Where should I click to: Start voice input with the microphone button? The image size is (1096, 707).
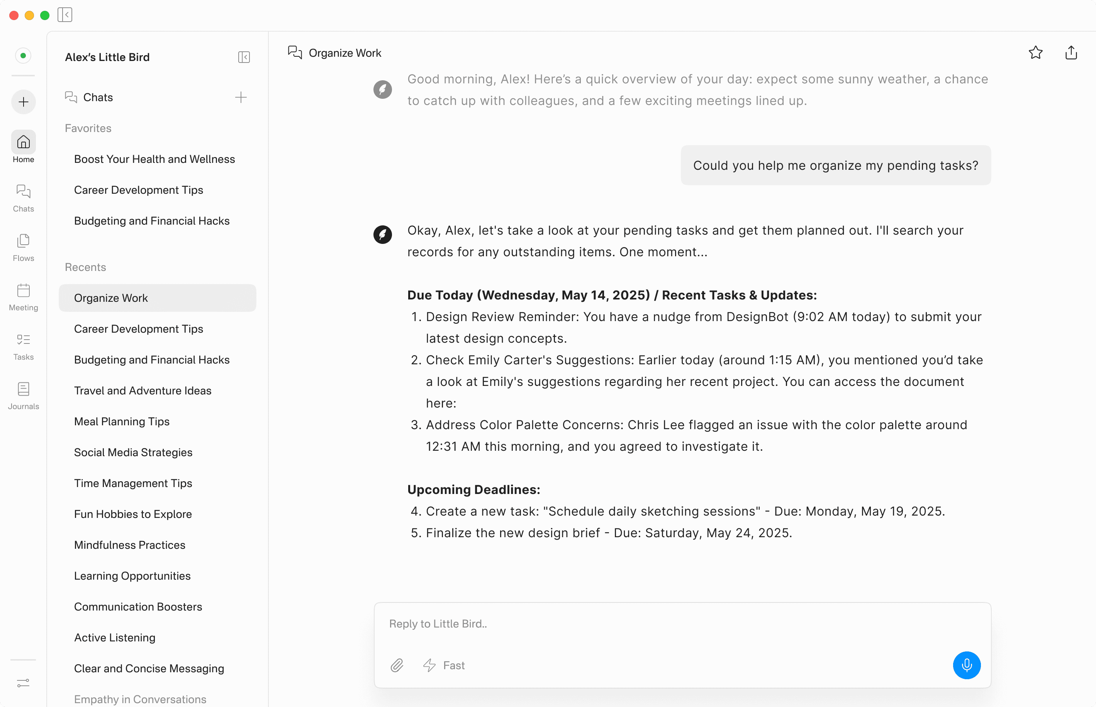(x=967, y=665)
